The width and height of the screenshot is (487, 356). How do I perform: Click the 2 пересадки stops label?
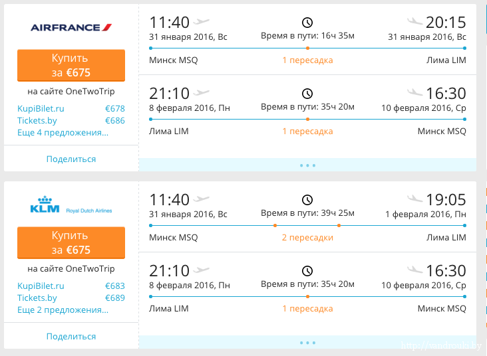(x=307, y=237)
